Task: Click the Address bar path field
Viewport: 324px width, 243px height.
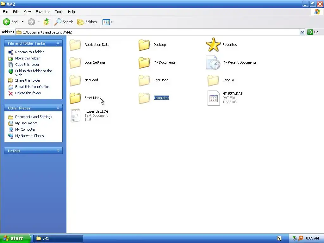Action: pyautogui.click(x=158, y=32)
